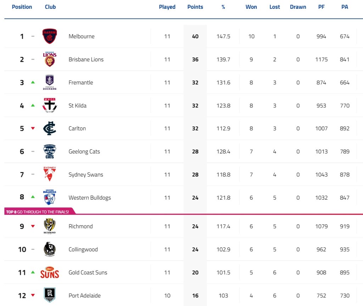Sort table by Points column header
Screen dimensions: 363x306
195,7
